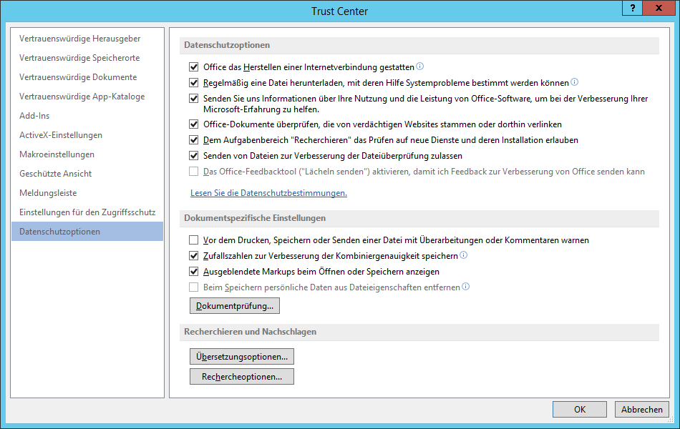Image resolution: width=680 pixels, height=429 pixels.
Task: Select Datenschutzoptionen in sidebar
Action: pyautogui.click(x=87, y=232)
